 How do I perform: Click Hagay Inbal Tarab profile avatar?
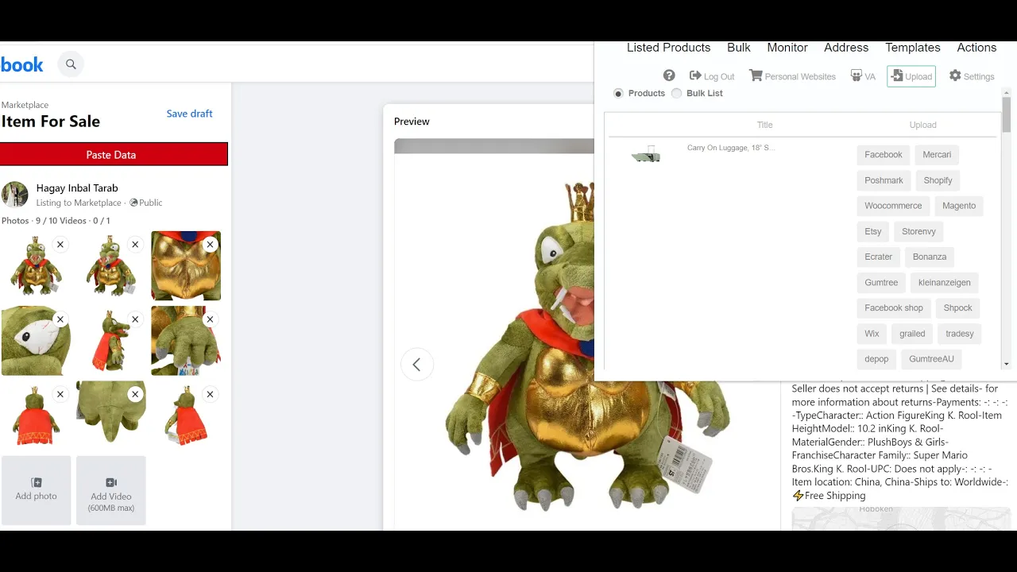coord(15,195)
